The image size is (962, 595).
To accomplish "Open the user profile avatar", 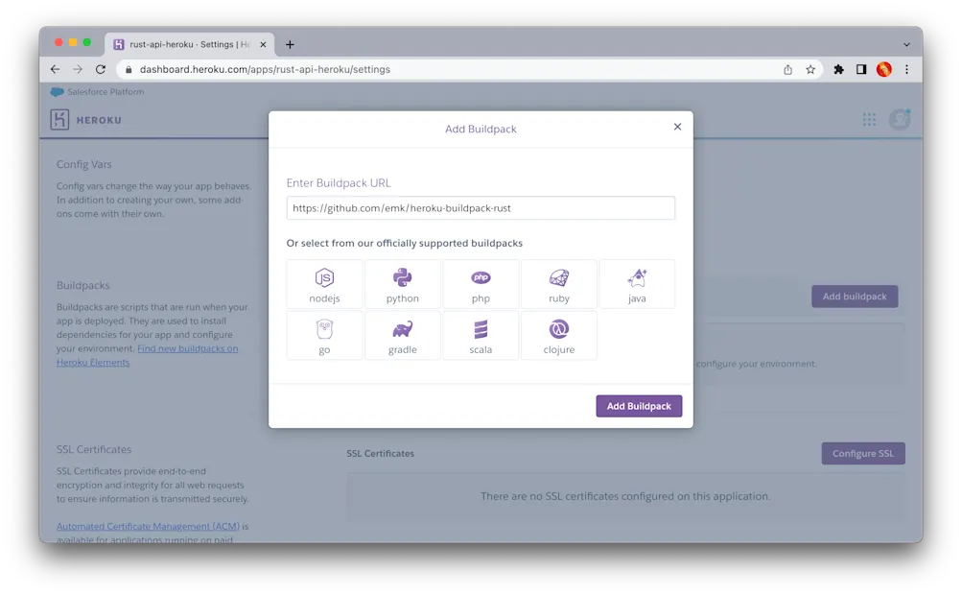I will pyautogui.click(x=900, y=119).
